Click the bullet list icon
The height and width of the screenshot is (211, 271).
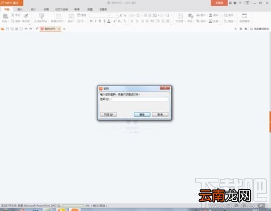point(132,15)
